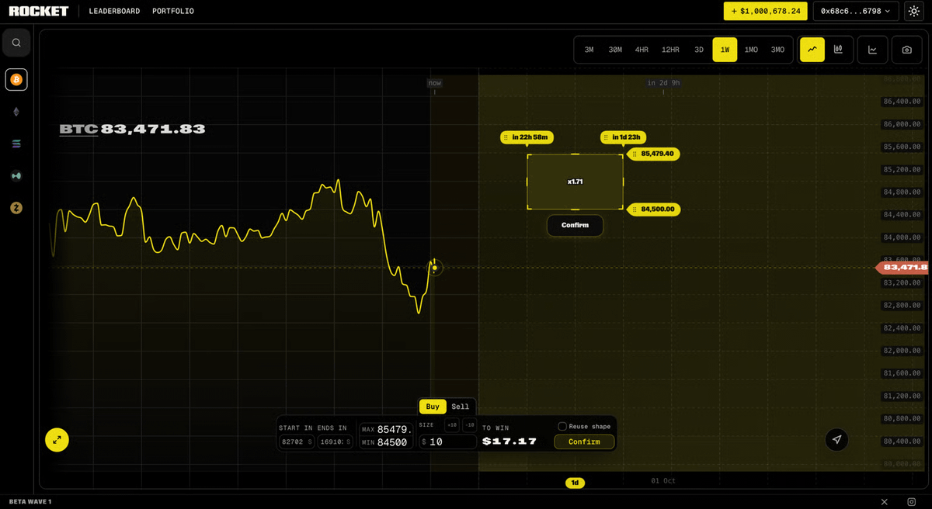Switch the order to Buy

[433, 407]
